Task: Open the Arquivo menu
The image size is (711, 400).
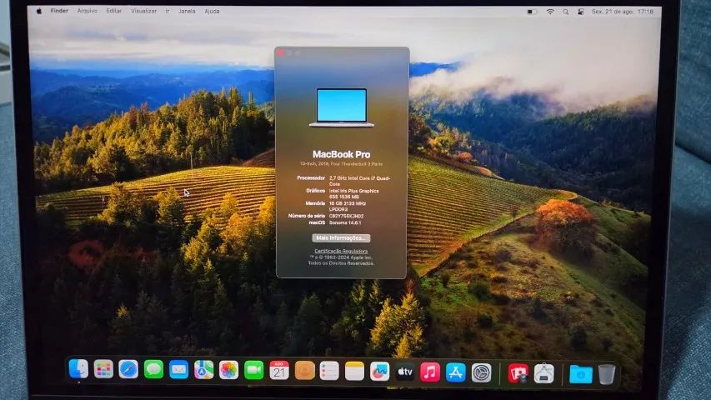Action: click(x=87, y=11)
